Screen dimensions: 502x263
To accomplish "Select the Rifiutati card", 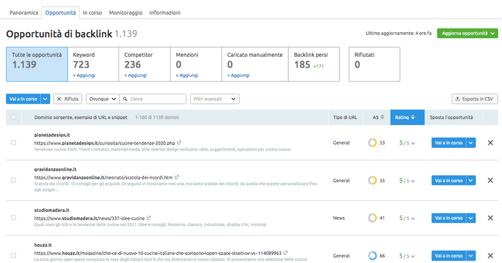I will [x=374, y=64].
